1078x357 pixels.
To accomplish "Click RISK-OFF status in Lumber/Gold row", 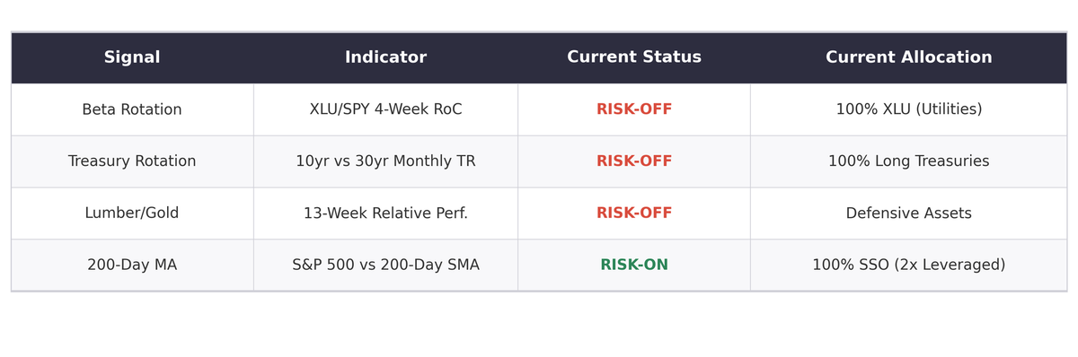I will point(634,213).
